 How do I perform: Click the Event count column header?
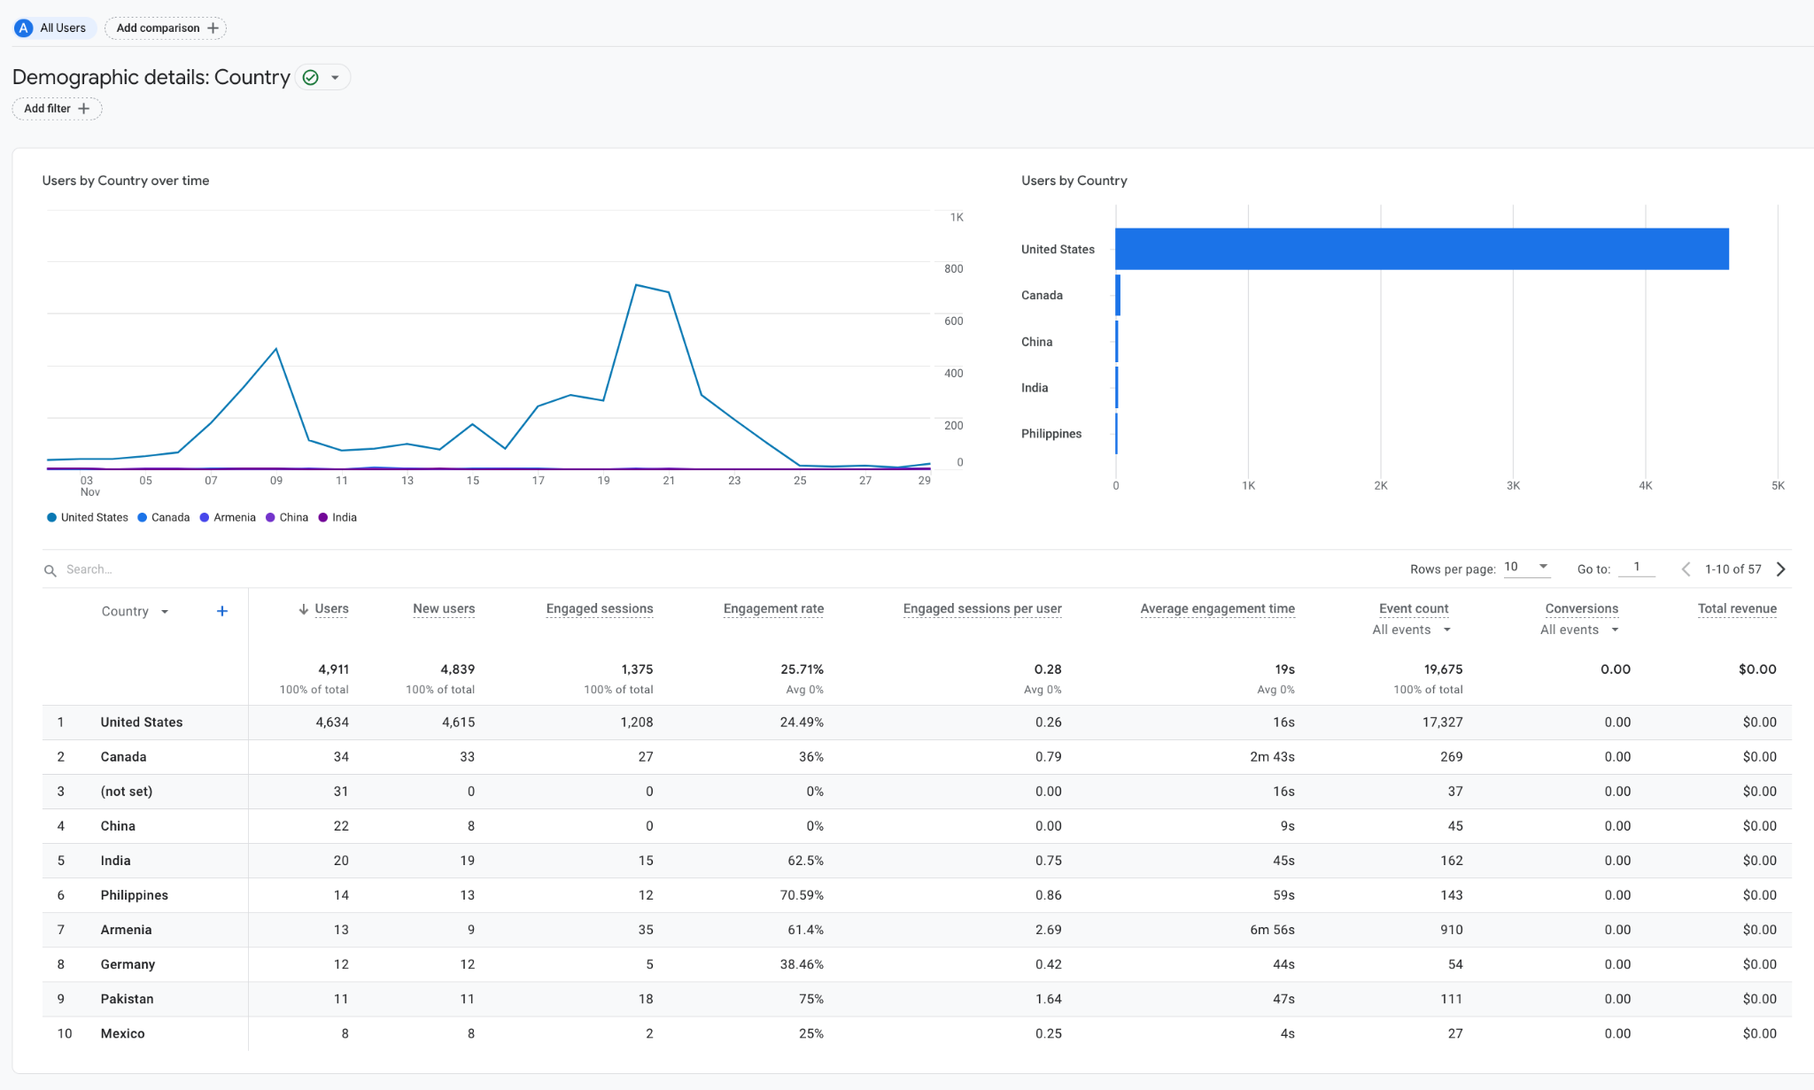coord(1414,609)
